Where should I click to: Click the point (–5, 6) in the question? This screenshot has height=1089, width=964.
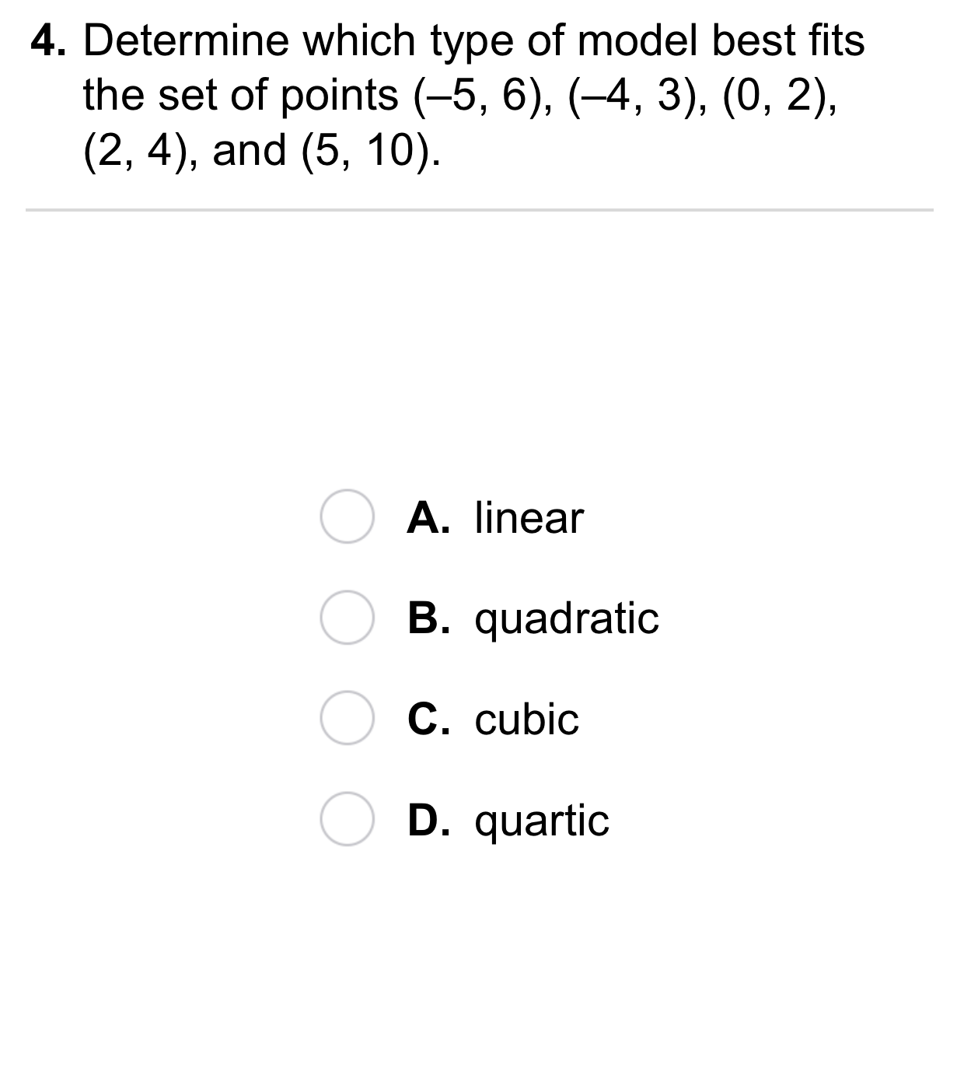click(480, 96)
